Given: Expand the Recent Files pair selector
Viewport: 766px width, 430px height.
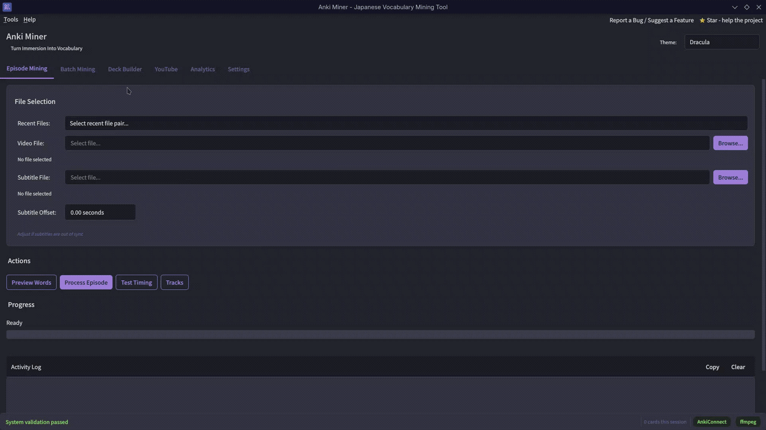Looking at the screenshot, I should (406, 123).
